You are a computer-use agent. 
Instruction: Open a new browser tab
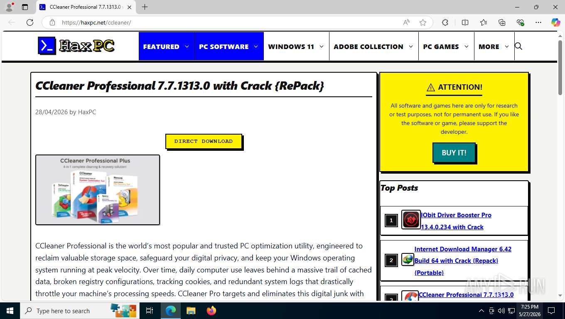tap(145, 7)
